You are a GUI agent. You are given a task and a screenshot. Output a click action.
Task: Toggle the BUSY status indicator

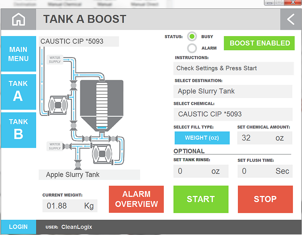[192, 36]
